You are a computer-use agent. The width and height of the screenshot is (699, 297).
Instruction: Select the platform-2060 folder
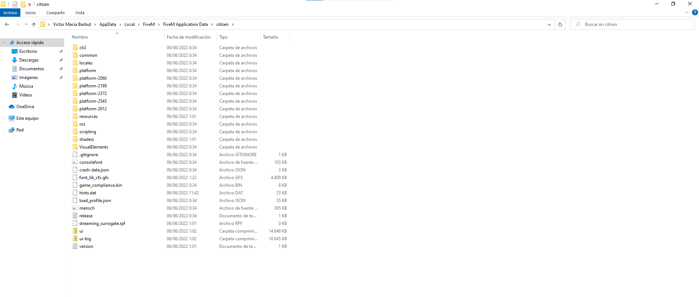(93, 78)
